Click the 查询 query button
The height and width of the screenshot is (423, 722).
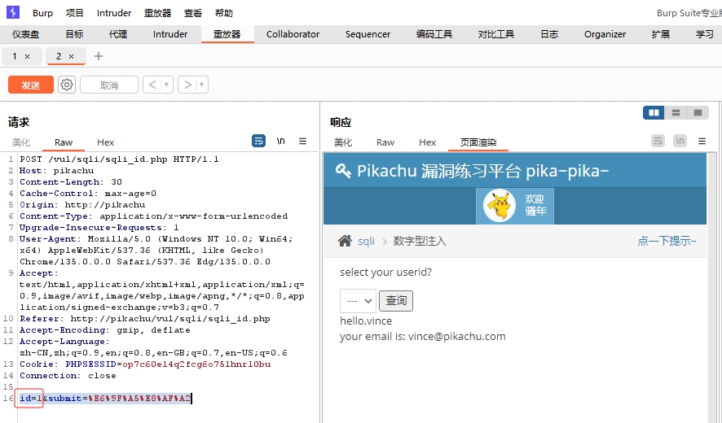point(396,301)
